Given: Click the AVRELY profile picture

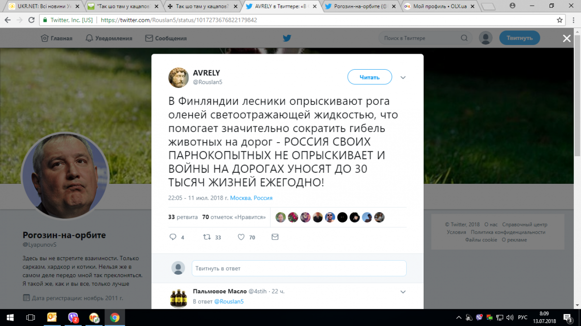Looking at the screenshot, I should pos(178,77).
